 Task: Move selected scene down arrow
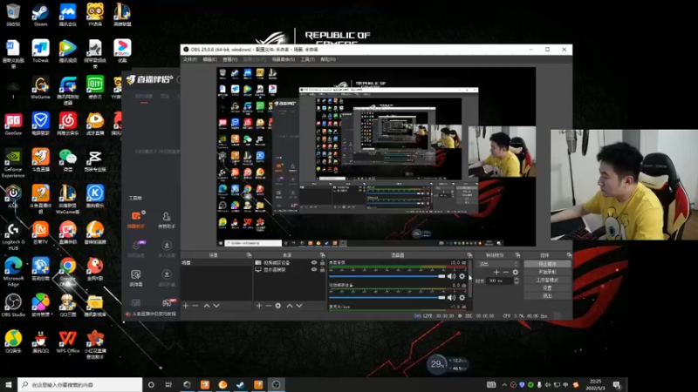[216, 306]
